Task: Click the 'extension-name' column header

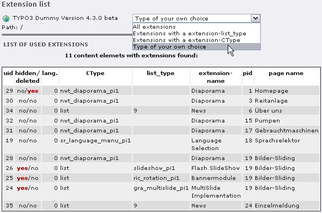Action: (216, 77)
